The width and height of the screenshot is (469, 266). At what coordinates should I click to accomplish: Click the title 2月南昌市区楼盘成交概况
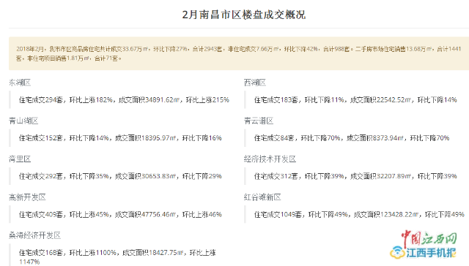pos(244,15)
